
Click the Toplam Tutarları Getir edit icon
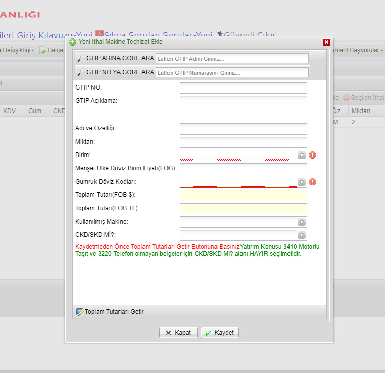pos(80,312)
